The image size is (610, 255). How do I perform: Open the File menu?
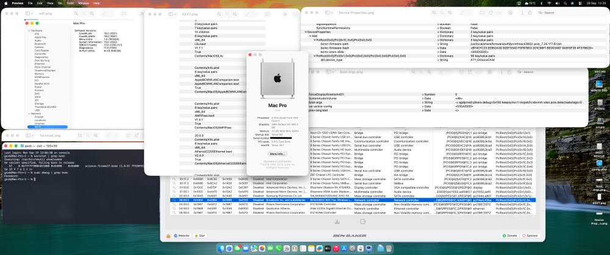click(x=30, y=2)
